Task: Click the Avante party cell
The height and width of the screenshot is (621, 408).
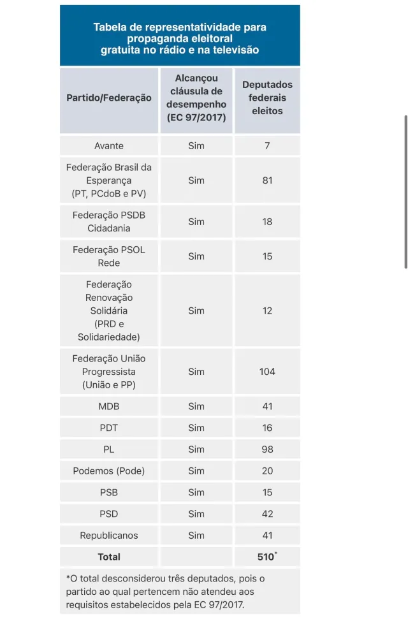Action: pyautogui.click(x=109, y=146)
